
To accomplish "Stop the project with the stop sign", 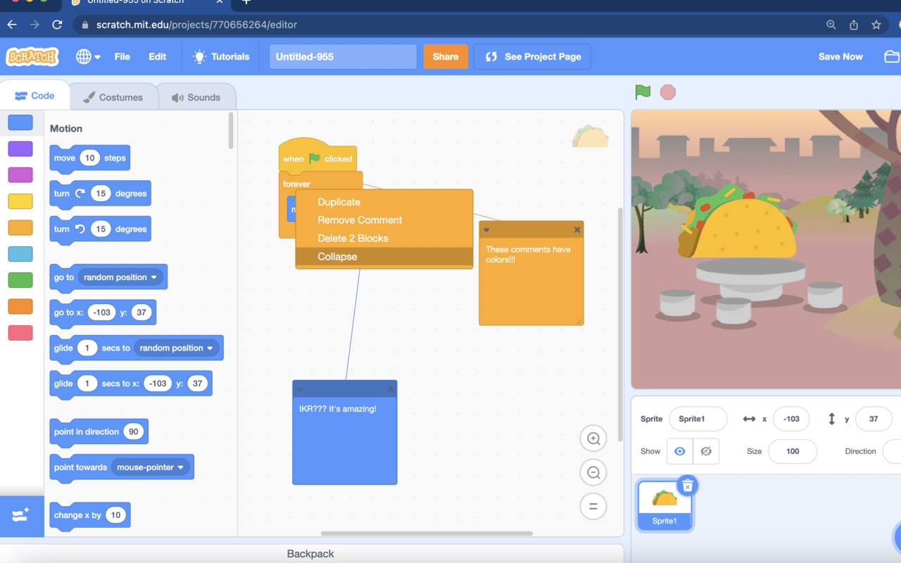I will pos(667,91).
